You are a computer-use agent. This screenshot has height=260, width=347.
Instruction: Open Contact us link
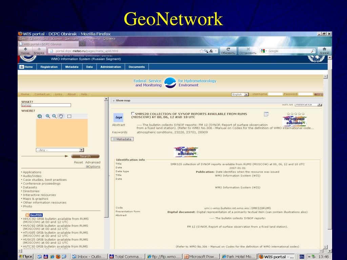pyautogui.click(x=42, y=94)
